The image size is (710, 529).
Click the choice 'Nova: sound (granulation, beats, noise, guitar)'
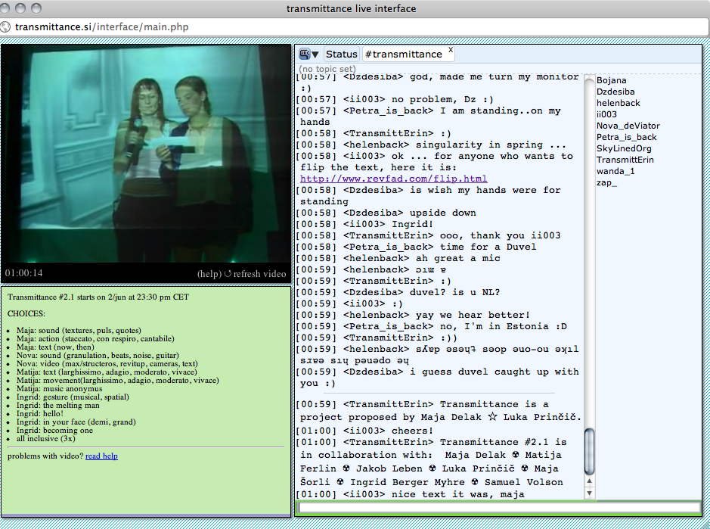click(98, 355)
